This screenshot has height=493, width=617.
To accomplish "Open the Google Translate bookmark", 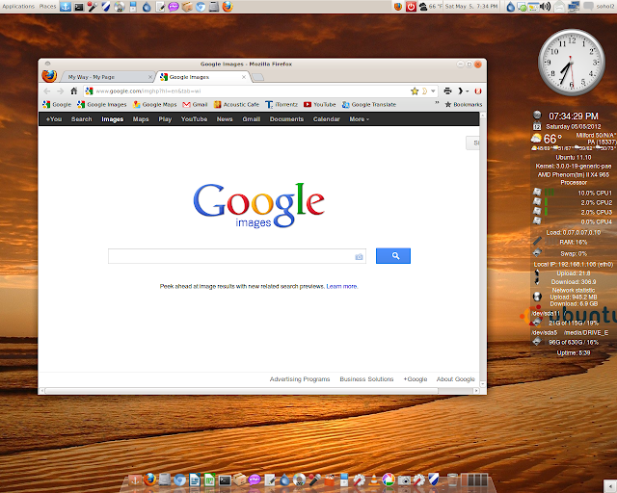I will [369, 105].
